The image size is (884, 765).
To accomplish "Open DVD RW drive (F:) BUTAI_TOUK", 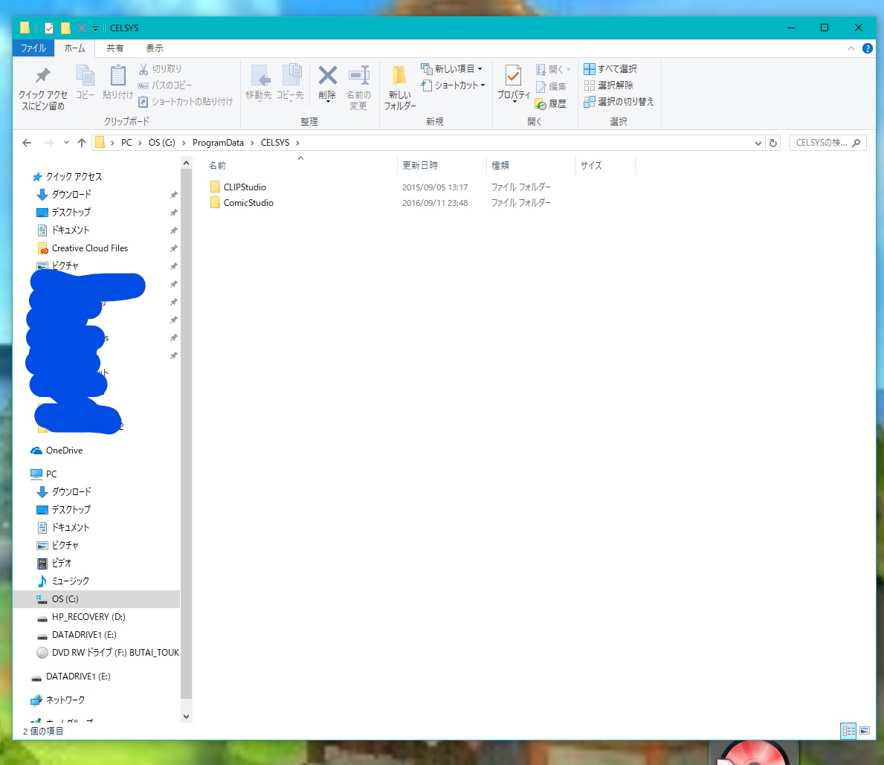I will pos(115,653).
